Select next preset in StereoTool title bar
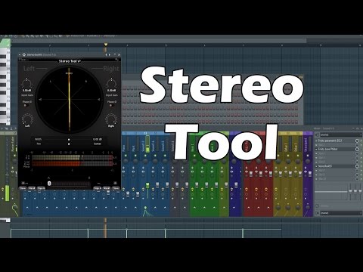 click(x=110, y=54)
